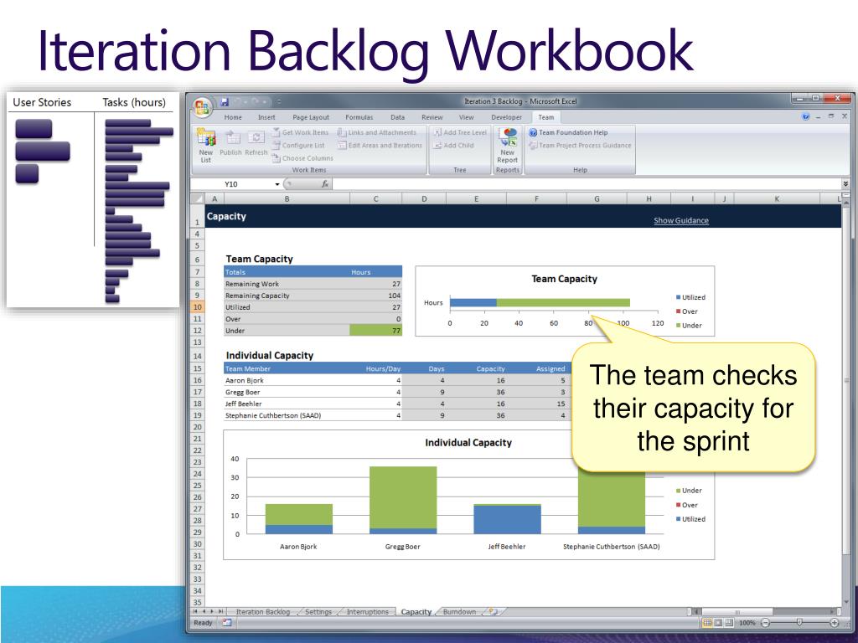Click Configure List
Screen dimensions: 858x643
tap(298, 146)
